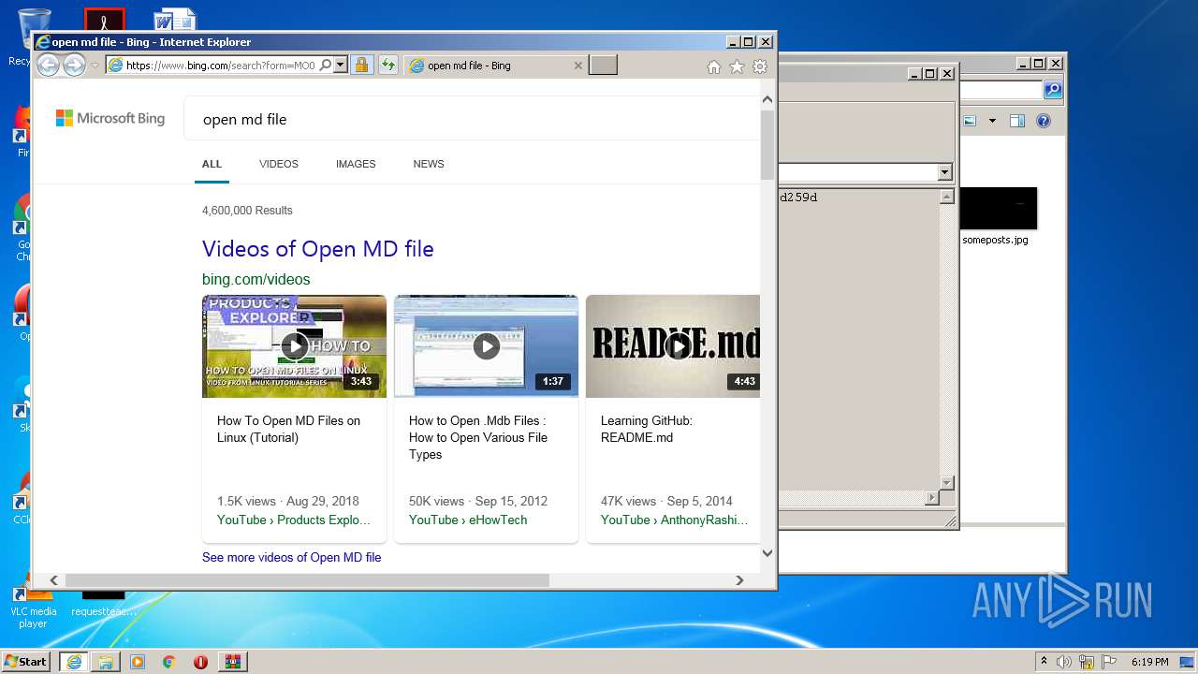Click the IE horizontal scrollbar right arrow

(x=739, y=580)
